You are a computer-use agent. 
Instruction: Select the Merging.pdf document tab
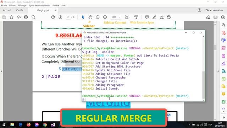pos(43,10)
